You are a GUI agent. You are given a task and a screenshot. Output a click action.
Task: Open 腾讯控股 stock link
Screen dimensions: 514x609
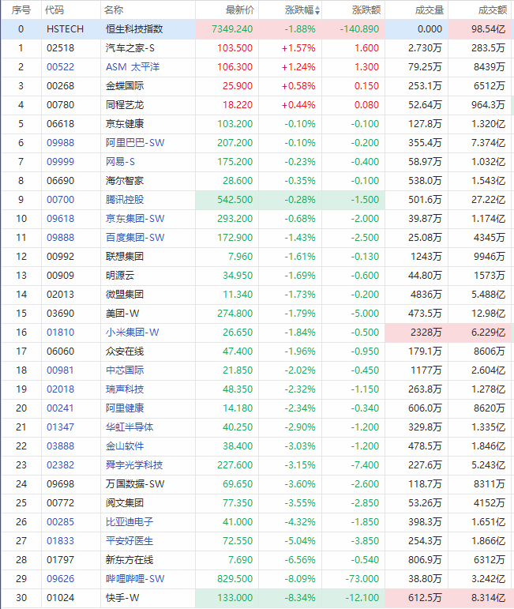tap(125, 200)
